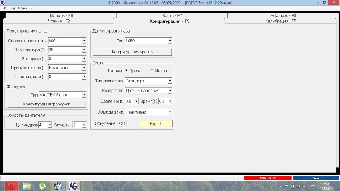The height and width of the screenshot is (191, 340).
Task: Open the Цилиндров count dropdown
Action: pyautogui.click(x=50, y=125)
